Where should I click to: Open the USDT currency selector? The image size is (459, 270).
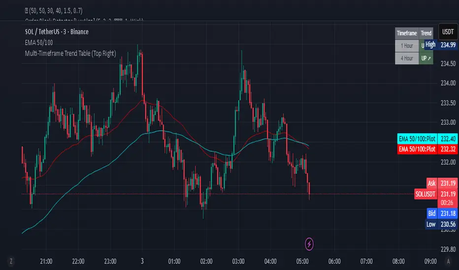[x=446, y=31]
